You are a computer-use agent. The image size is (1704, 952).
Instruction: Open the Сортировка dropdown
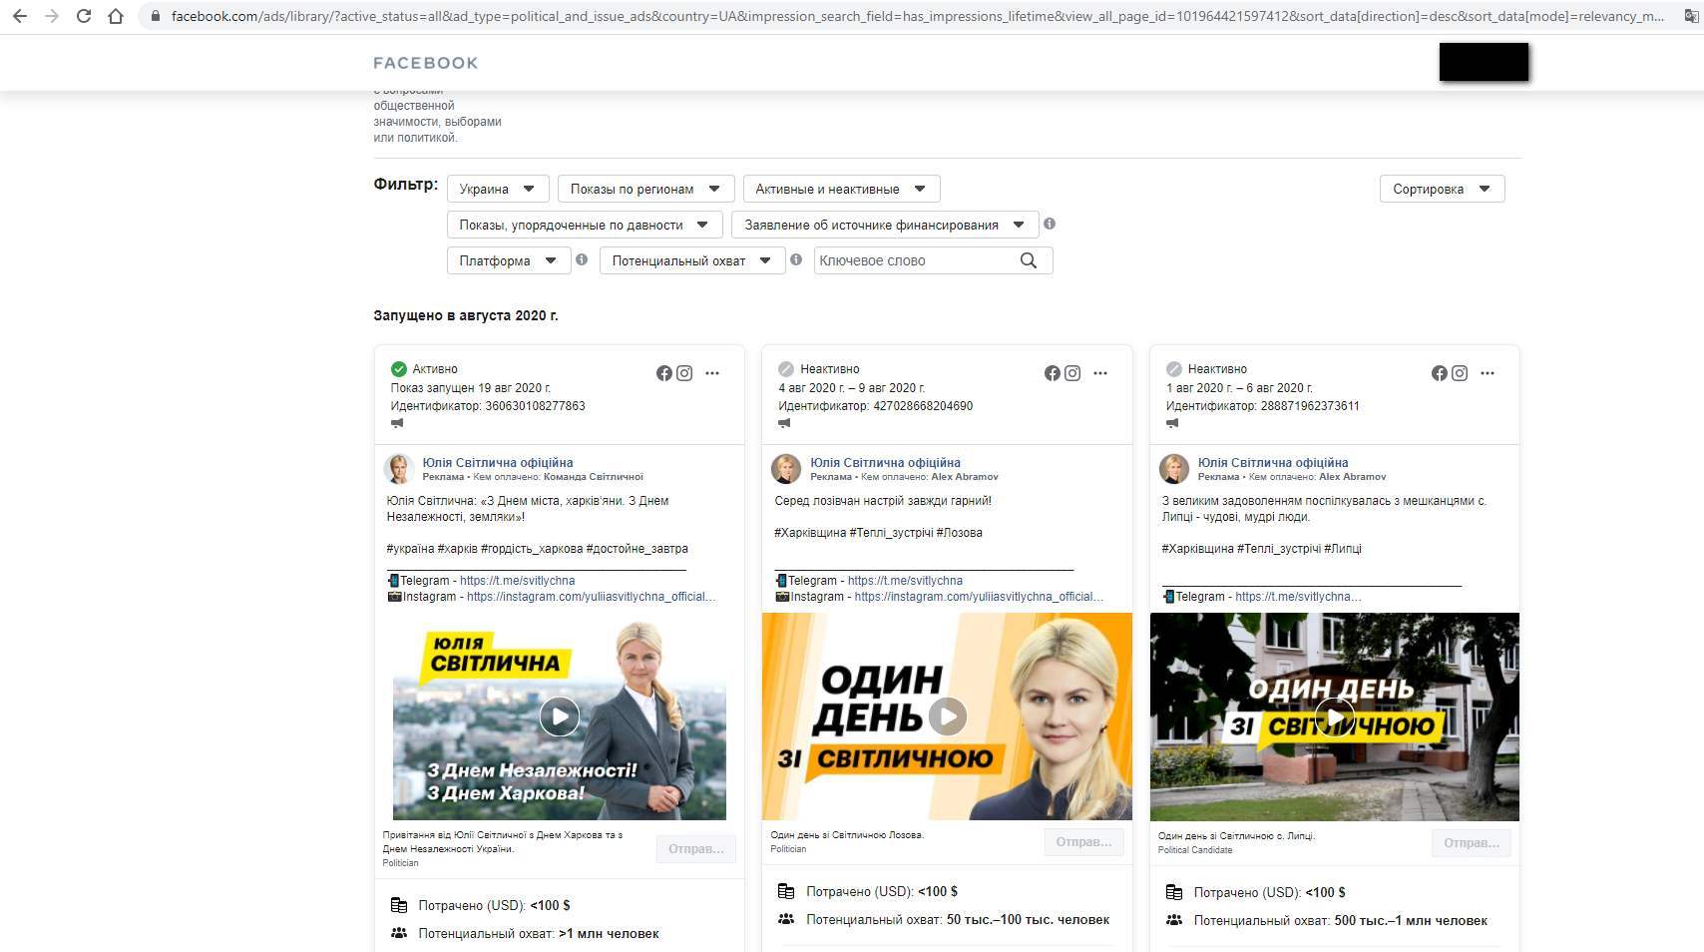(x=1442, y=189)
